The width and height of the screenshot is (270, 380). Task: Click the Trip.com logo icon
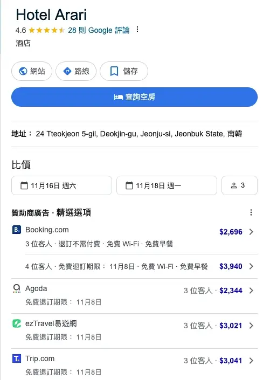[x=17, y=358]
